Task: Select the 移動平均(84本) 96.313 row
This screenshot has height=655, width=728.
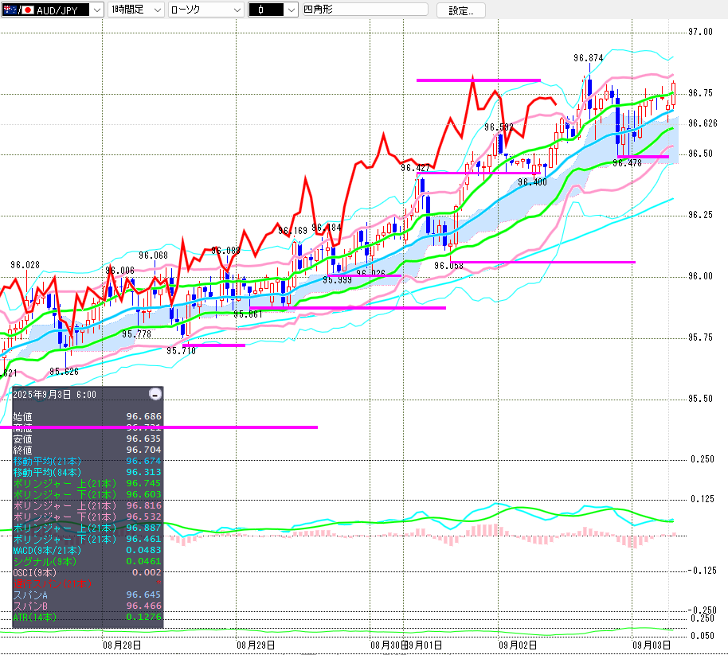Action: [88, 472]
